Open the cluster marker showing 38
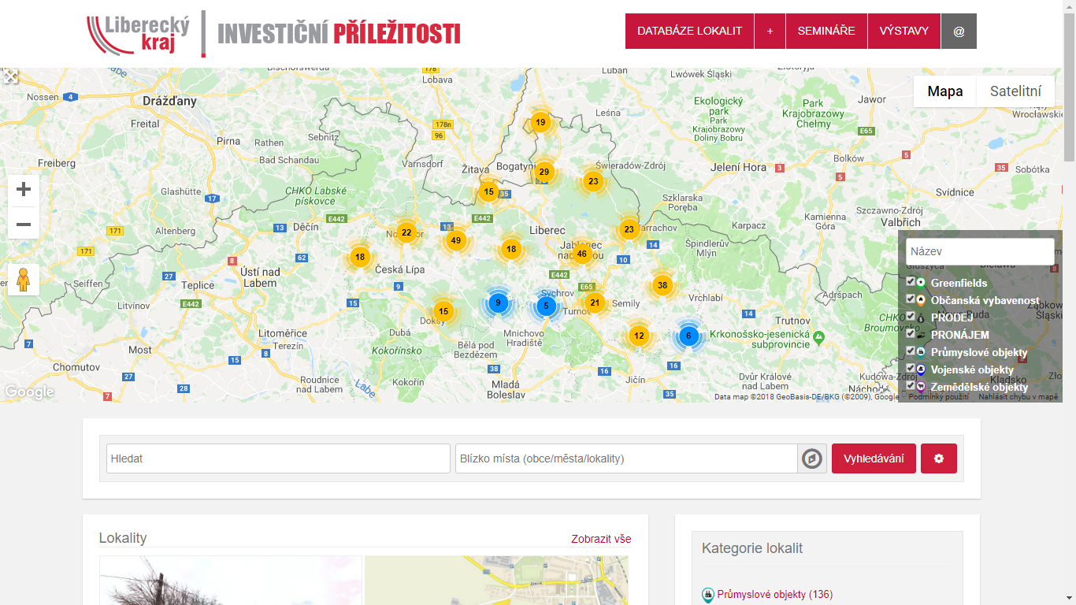This screenshot has height=605, width=1076. click(662, 285)
